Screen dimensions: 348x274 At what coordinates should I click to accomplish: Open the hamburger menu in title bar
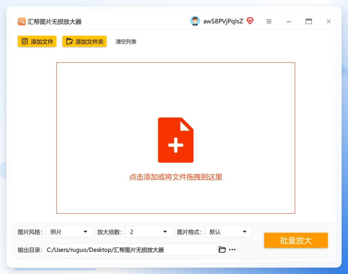269,21
